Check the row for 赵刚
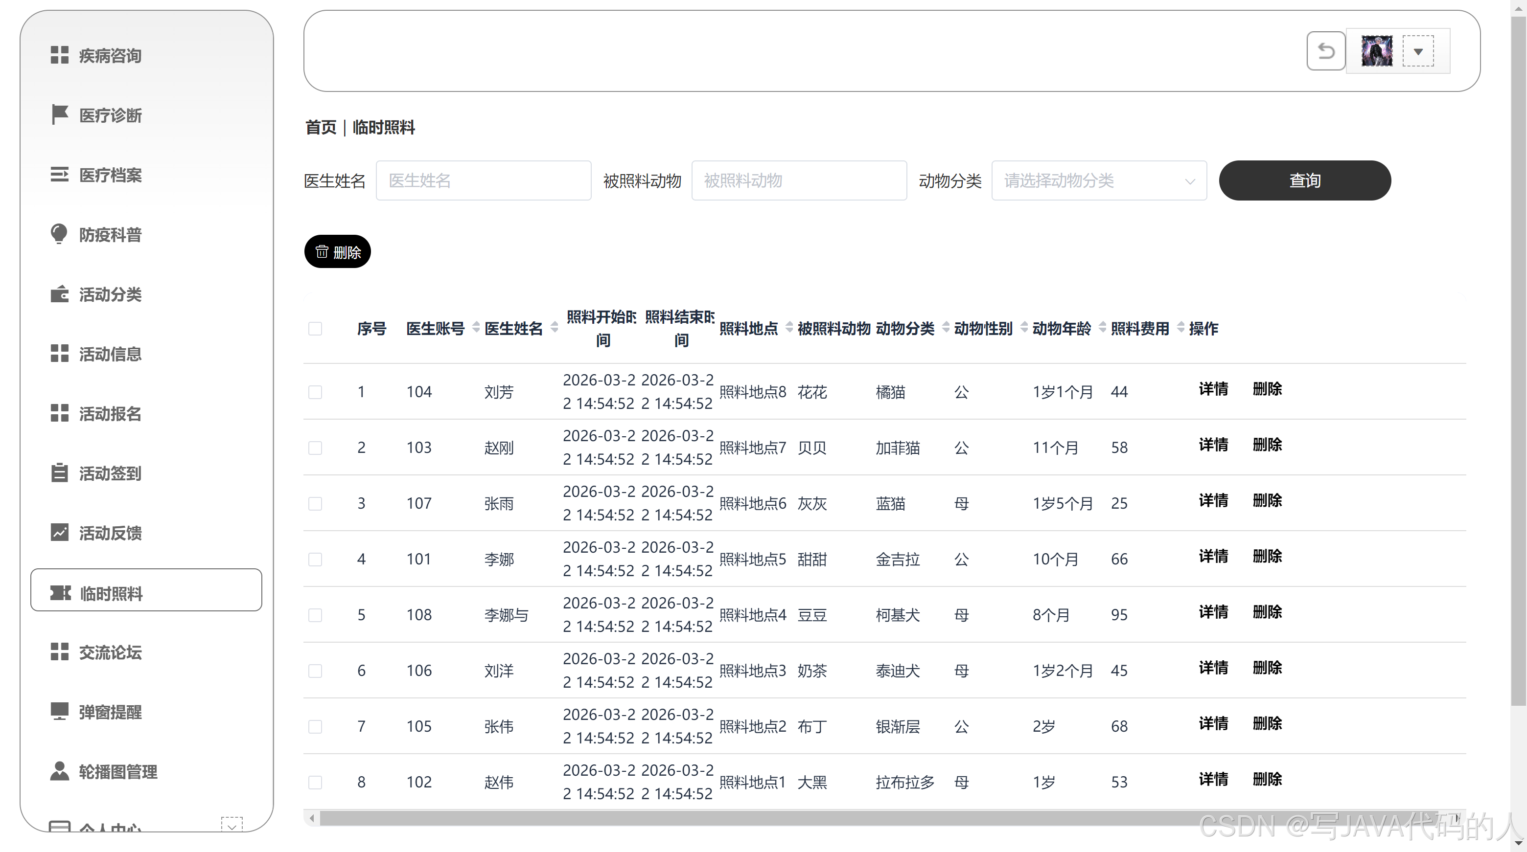The height and width of the screenshot is (852, 1527). pyautogui.click(x=315, y=448)
